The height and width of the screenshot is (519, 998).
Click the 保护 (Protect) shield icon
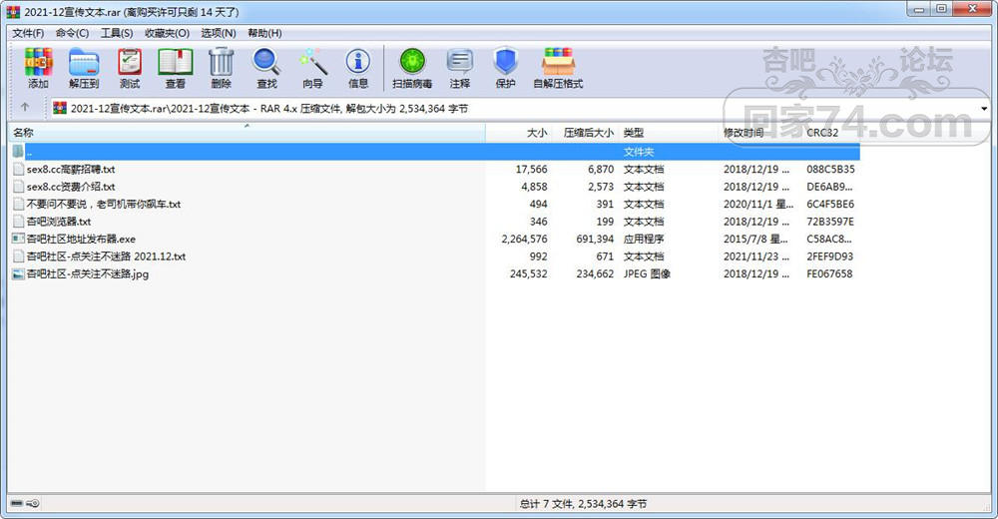click(x=505, y=68)
